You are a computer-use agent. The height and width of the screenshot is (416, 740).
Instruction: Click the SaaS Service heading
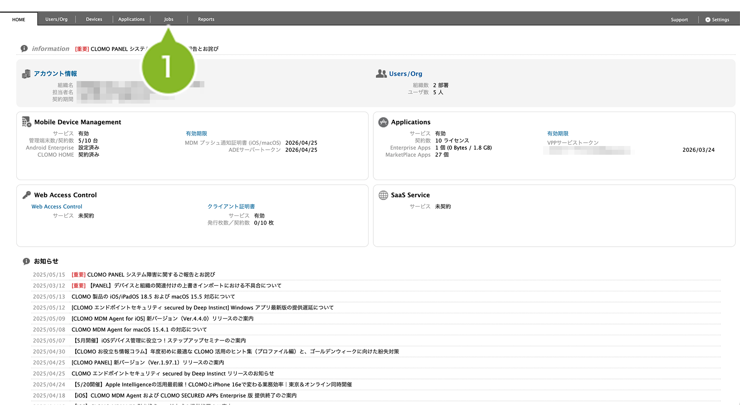410,195
